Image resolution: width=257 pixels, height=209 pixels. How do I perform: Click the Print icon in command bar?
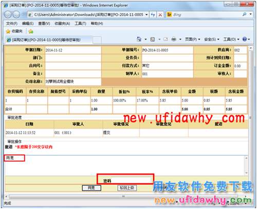coord(174,40)
